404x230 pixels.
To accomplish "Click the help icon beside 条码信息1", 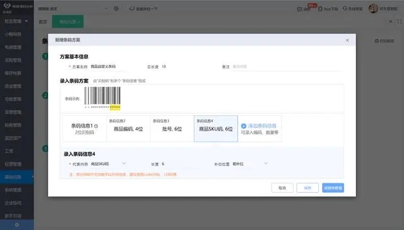I will (x=96, y=126).
